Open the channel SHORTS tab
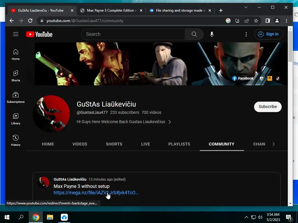Image resolution: width=298 pixels, height=223 pixels. click(114, 144)
